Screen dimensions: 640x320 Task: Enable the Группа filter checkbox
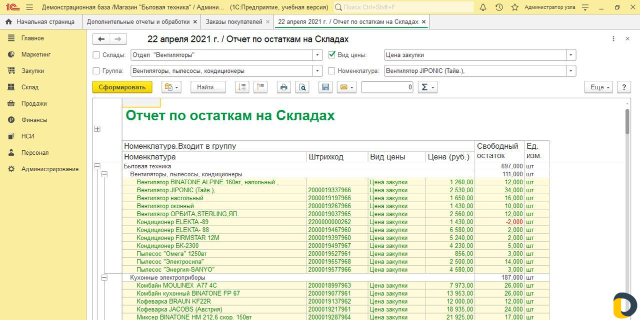click(95, 70)
